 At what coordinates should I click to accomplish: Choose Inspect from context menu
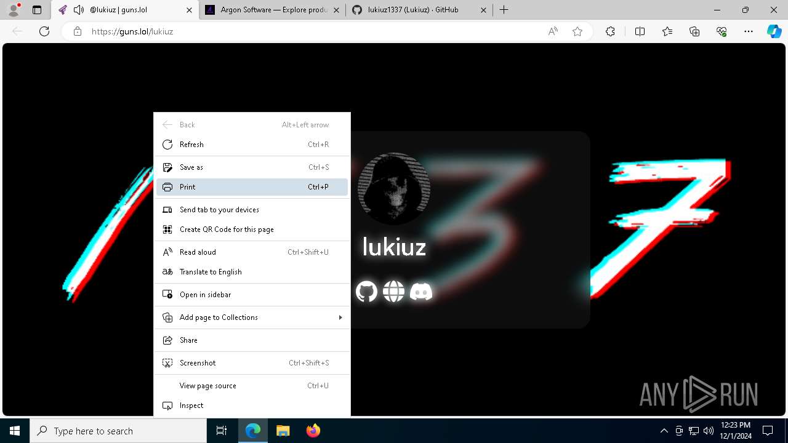[252, 405]
